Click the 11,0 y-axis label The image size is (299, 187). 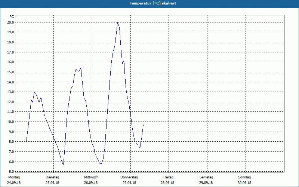[x=11, y=112]
